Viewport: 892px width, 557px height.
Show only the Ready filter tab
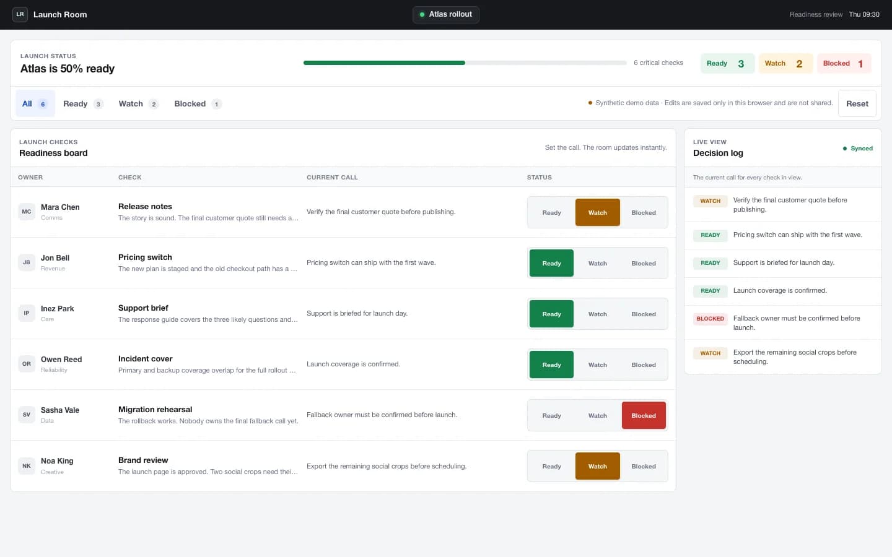point(83,104)
